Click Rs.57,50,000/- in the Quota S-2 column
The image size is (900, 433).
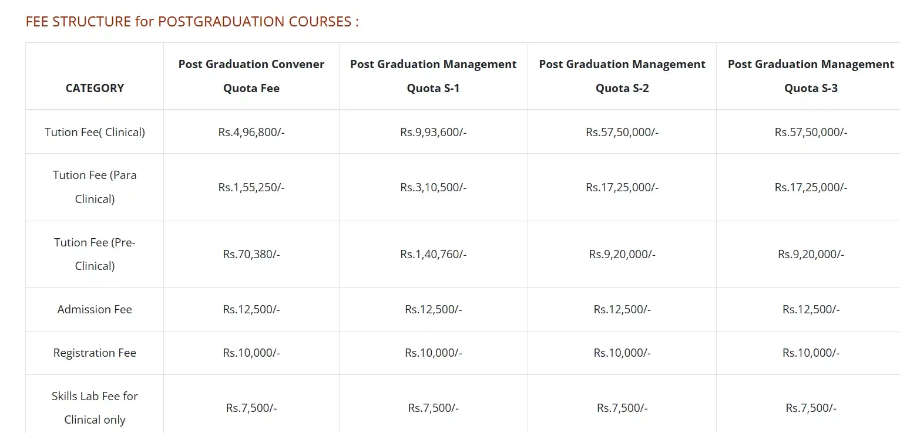622,132
